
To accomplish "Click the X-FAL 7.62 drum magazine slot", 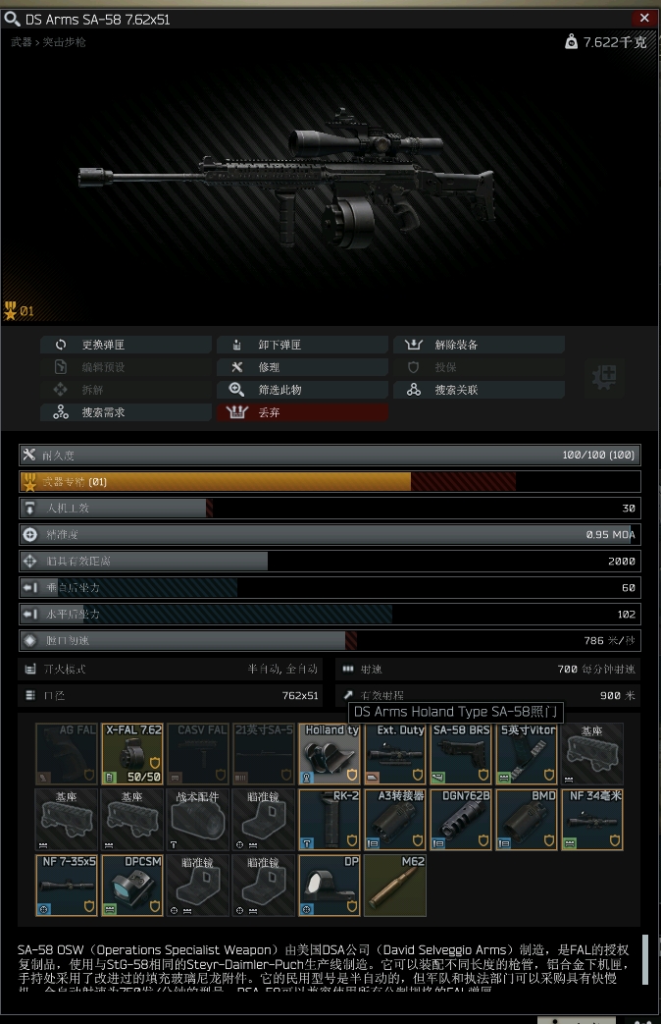I will pyautogui.click(x=132, y=754).
